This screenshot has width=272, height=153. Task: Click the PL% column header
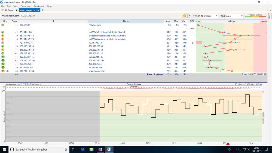point(192,21)
